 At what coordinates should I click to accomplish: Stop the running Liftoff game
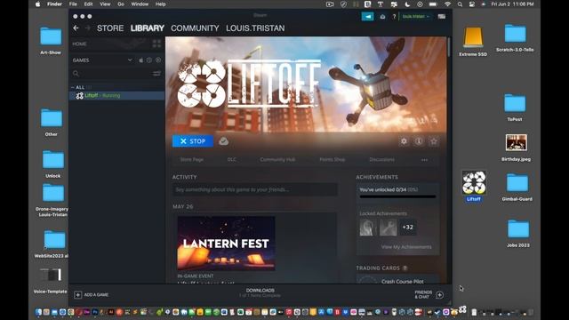coord(193,141)
